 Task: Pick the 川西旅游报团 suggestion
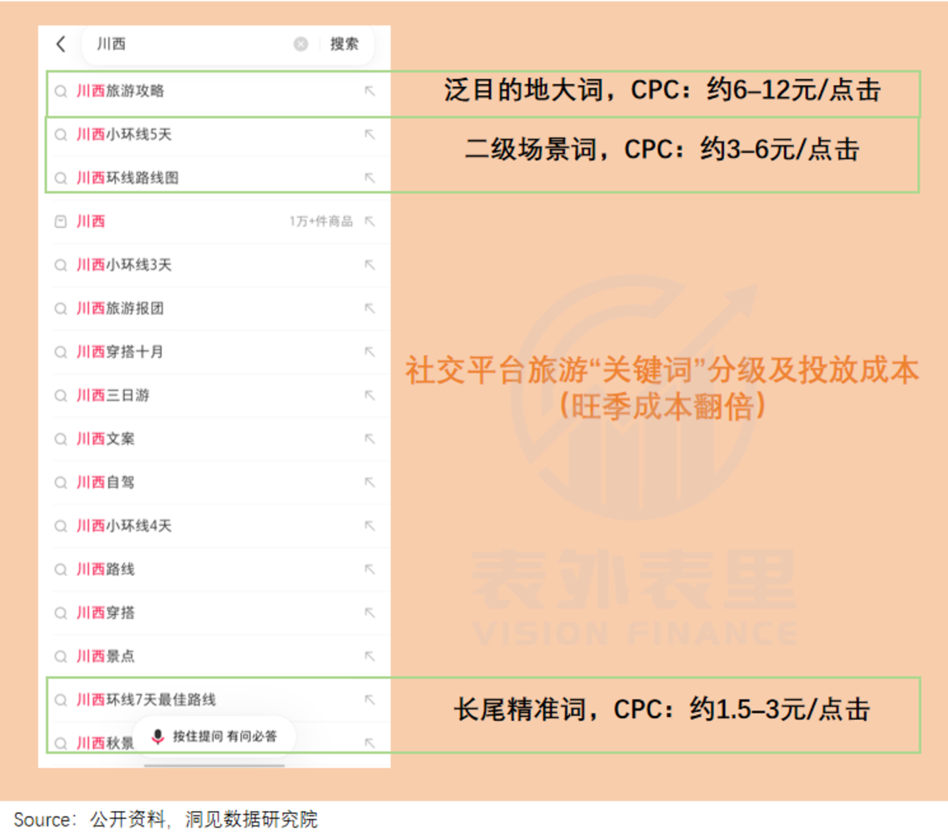tap(215, 309)
